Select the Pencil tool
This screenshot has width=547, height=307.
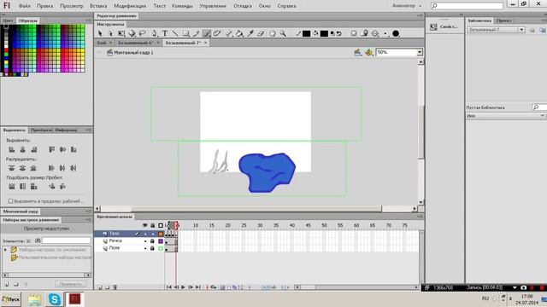coord(197,33)
